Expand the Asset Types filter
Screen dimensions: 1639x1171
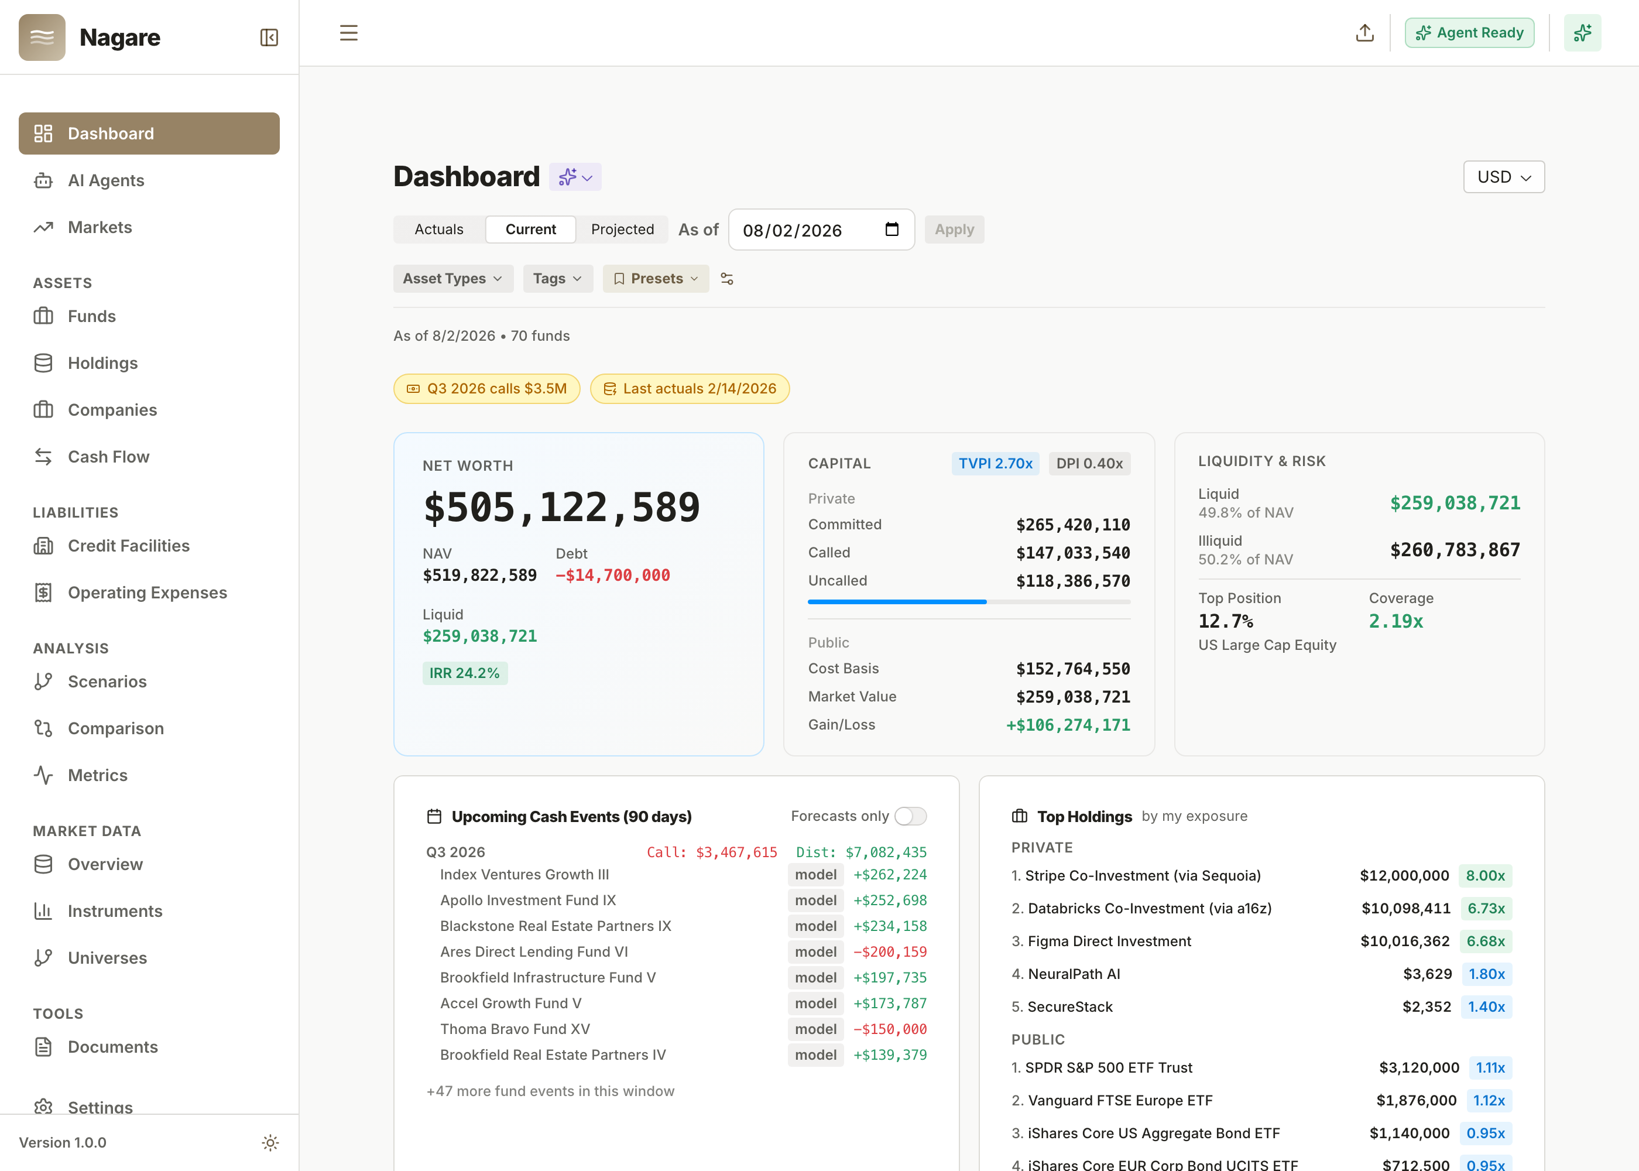click(453, 278)
